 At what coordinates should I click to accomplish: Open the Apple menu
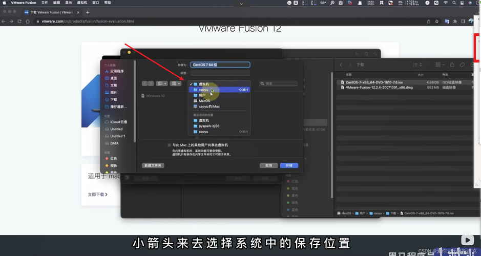[x=4, y=3]
